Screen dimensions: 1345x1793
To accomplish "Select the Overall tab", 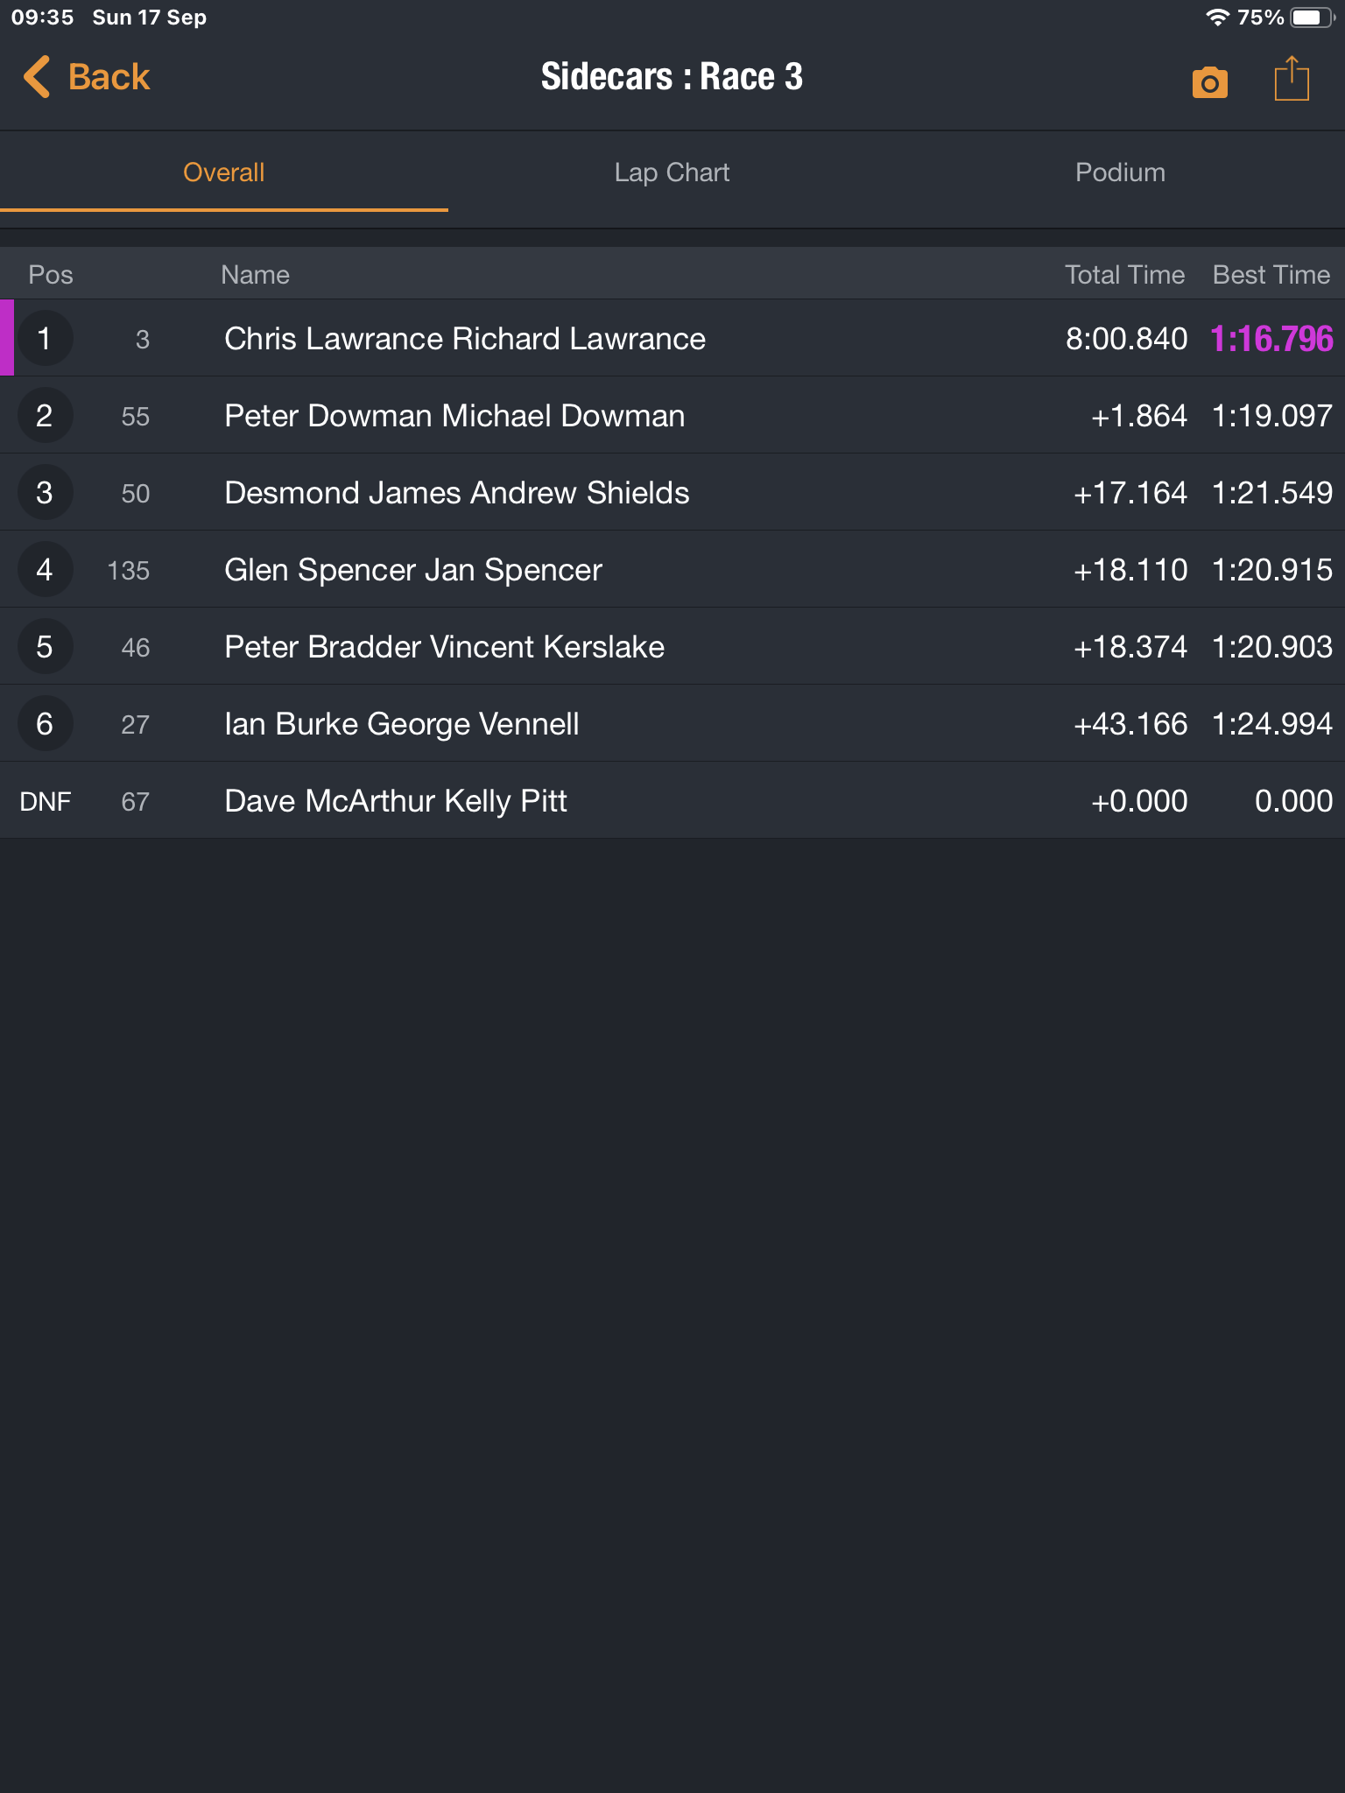I will [x=223, y=172].
